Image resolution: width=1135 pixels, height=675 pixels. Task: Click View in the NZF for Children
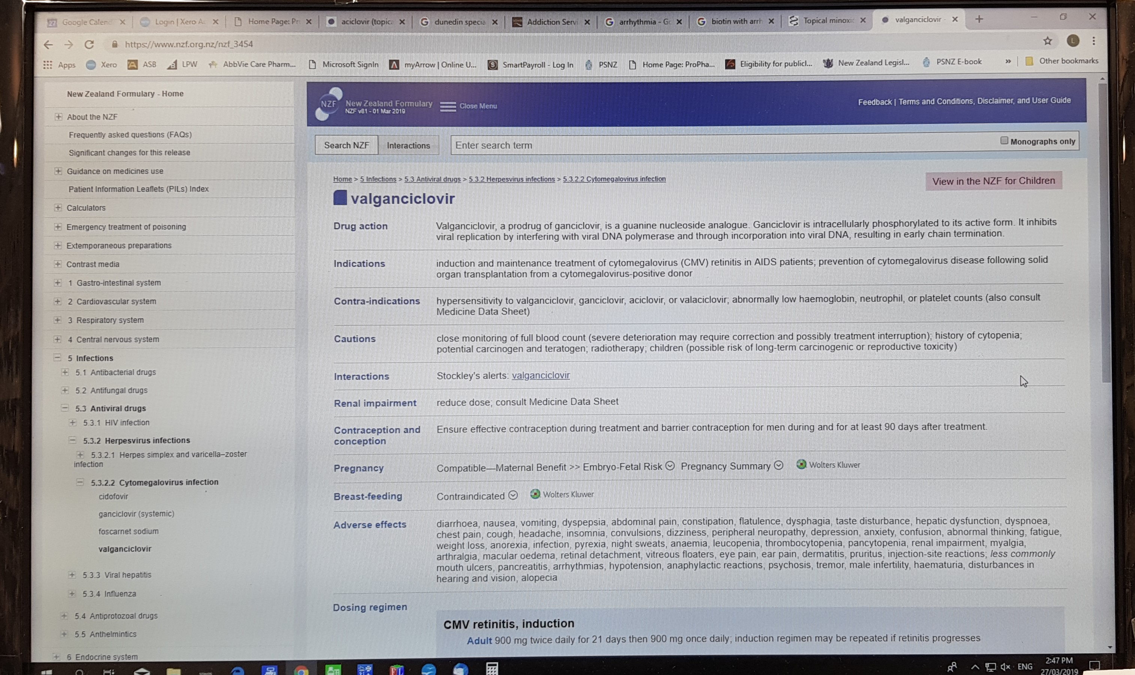pos(993,181)
